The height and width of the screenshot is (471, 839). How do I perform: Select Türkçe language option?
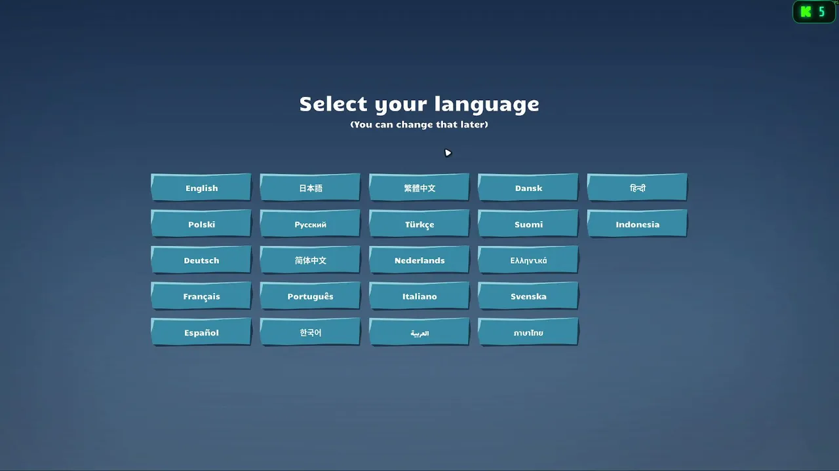[x=419, y=224]
